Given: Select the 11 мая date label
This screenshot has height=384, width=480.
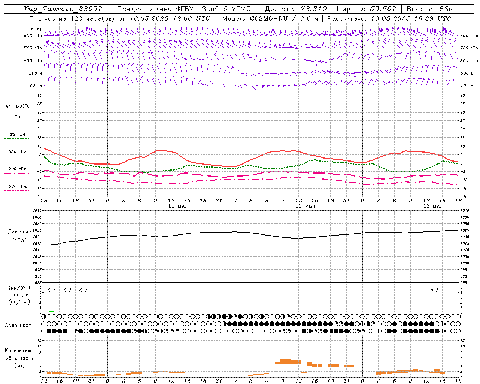Looking at the screenshot, I should 178,206.
